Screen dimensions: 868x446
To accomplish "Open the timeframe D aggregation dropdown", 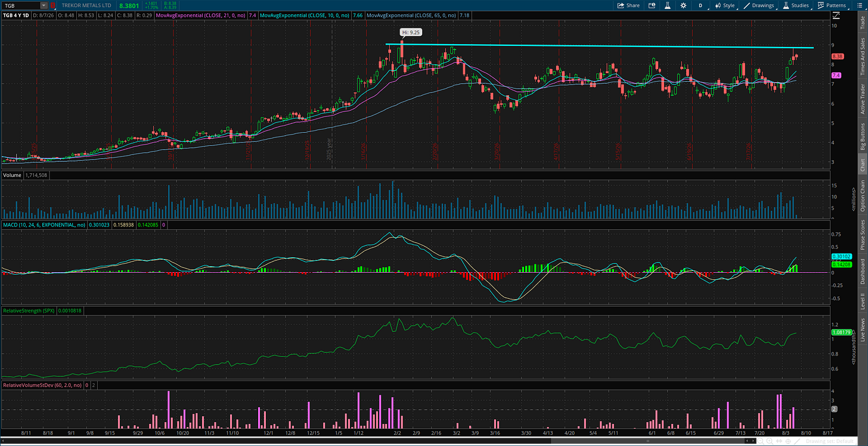I will tap(700, 5).
